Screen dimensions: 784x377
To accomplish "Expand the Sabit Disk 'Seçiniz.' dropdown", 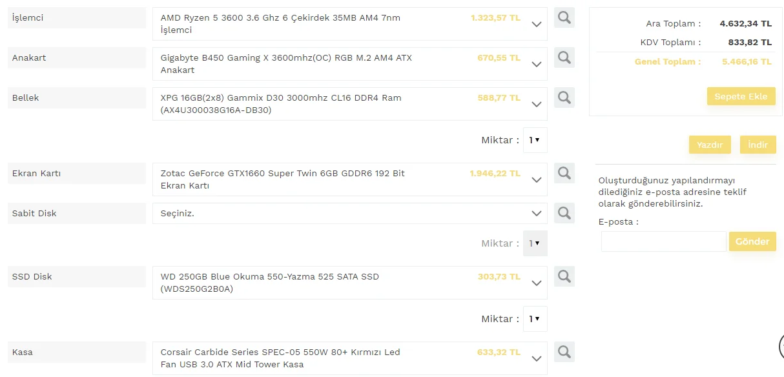I will 536,214.
